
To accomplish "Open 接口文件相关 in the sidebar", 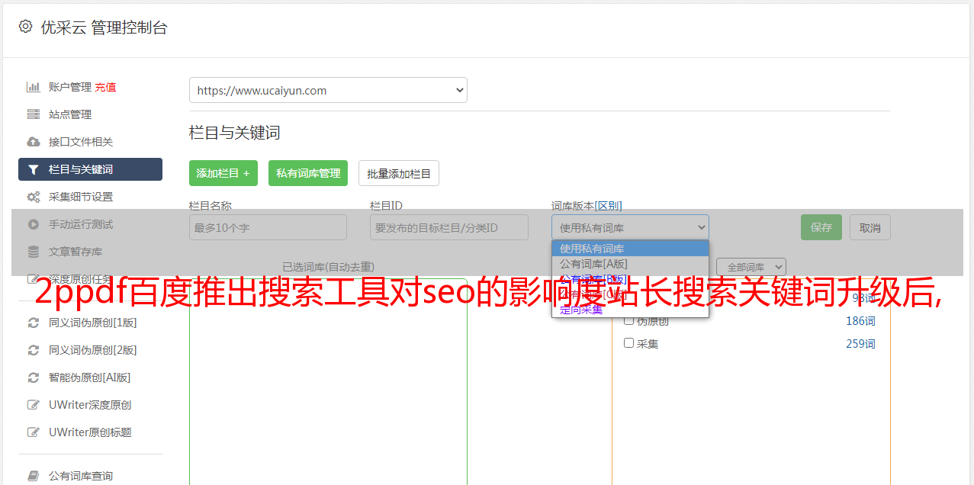I will click(81, 142).
